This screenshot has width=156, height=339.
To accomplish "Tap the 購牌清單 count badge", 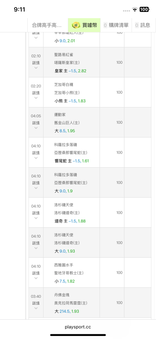I will coord(105,25).
